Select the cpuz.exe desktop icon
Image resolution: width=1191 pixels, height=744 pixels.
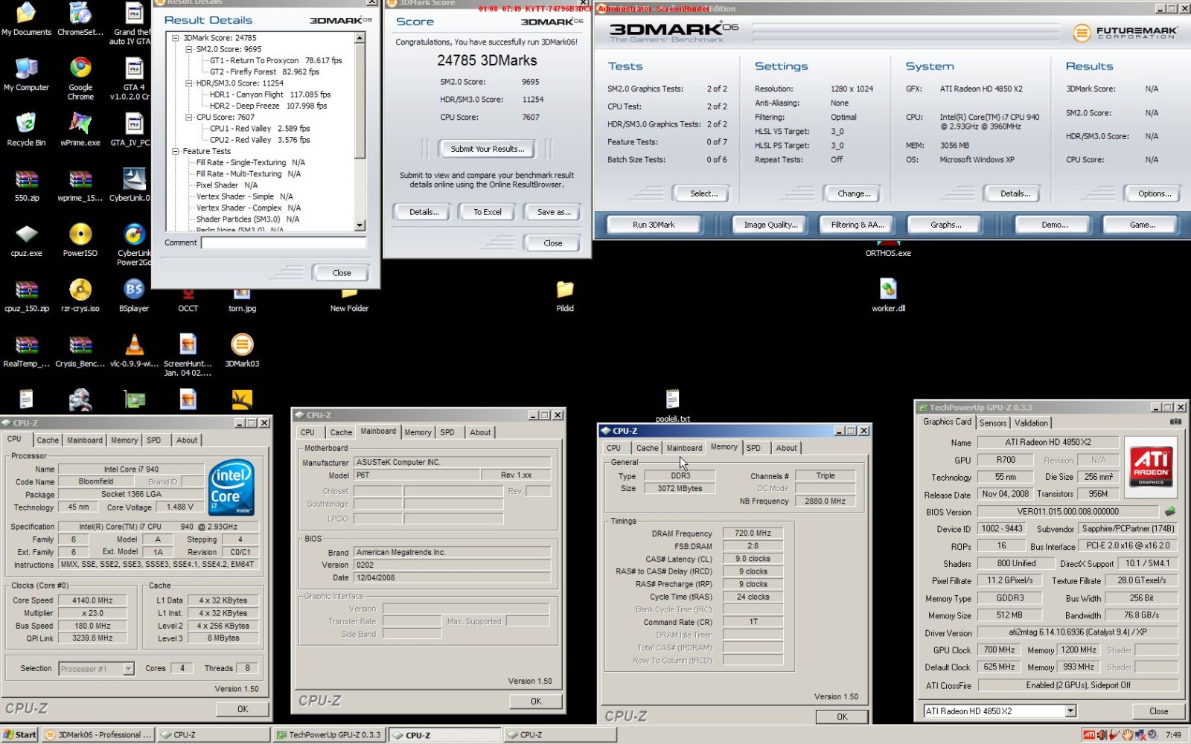(26, 240)
